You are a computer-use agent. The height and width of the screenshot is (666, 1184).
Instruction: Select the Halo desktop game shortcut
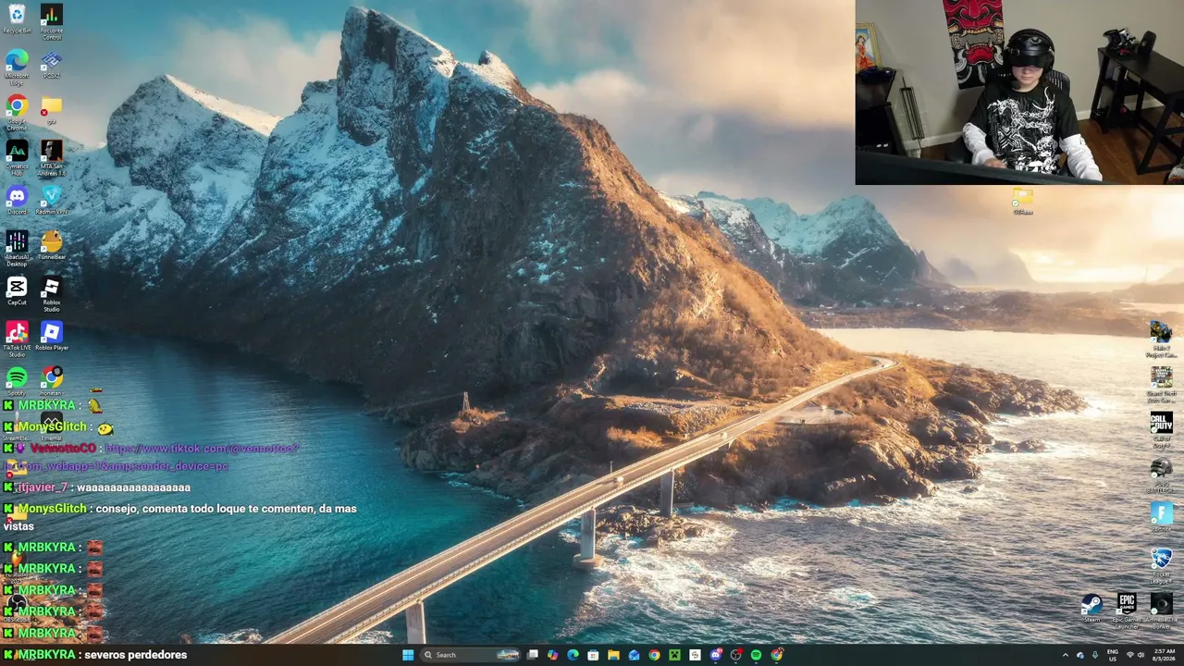click(1161, 339)
